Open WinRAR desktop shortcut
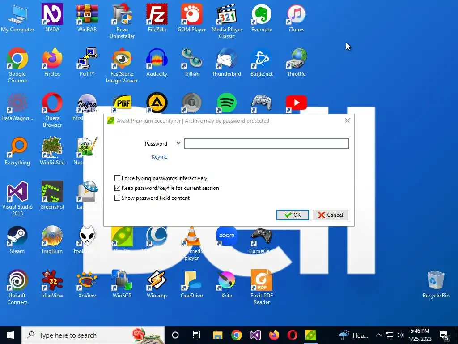The height and width of the screenshot is (344, 458). (x=87, y=18)
